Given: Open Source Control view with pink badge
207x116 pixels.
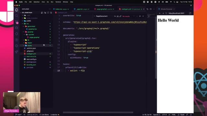Looking at the screenshot, I should [x=17, y=22].
